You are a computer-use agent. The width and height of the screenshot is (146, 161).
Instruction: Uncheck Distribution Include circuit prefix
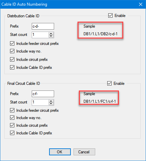click(x=12, y=60)
